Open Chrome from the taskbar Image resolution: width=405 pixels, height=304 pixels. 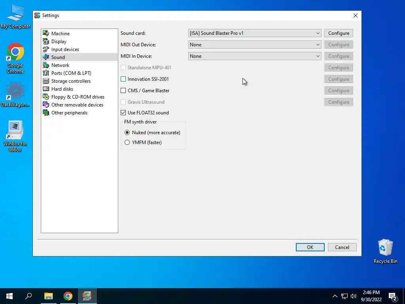68,296
